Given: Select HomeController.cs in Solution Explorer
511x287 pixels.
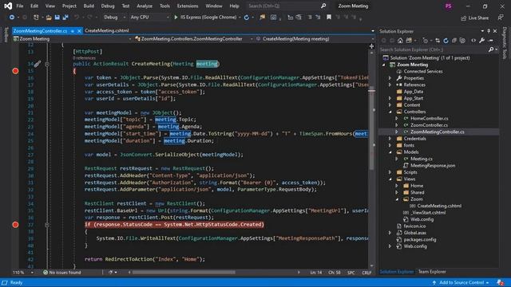Looking at the screenshot, I should 429,119.
